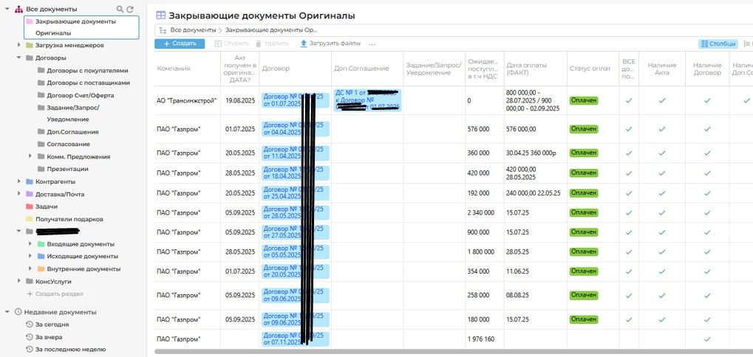Click the view icon right of Столбцы
The width and height of the screenshot is (753, 357).
(747, 44)
